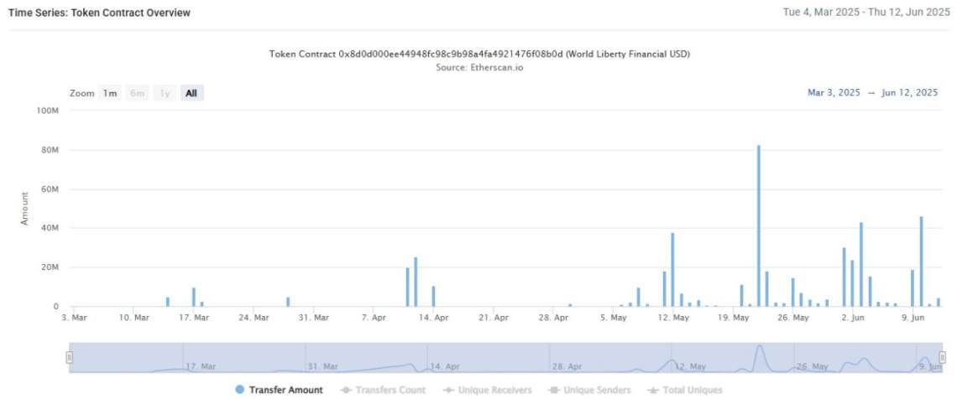Enable the Transfers Count series in legend
Image resolution: width=957 pixels, height=399 pixels.
coord(382,390)
